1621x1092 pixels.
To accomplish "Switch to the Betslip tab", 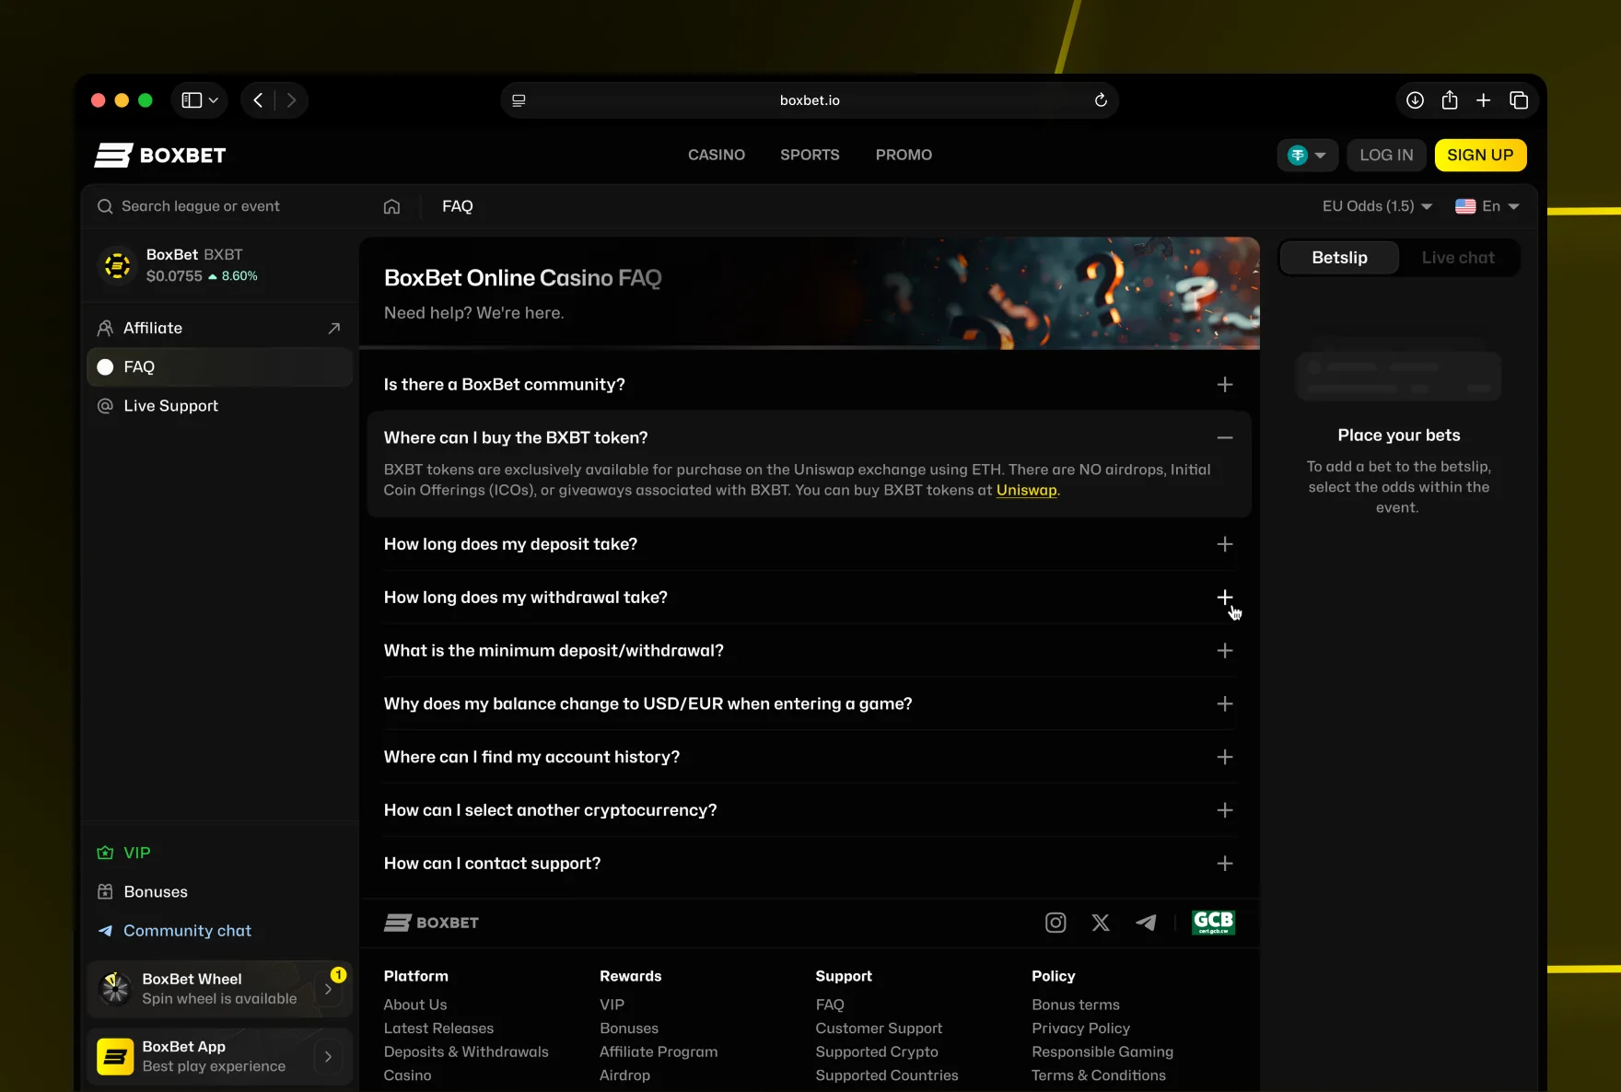I will (x=1339, y=258).
